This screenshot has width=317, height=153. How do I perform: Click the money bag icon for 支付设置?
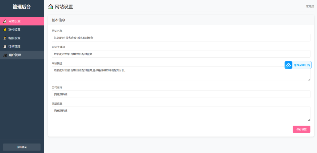5,30
